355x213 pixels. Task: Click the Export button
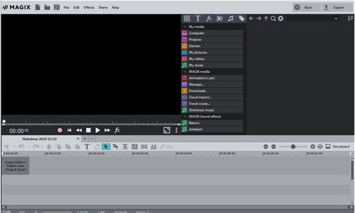click(337, 8)
